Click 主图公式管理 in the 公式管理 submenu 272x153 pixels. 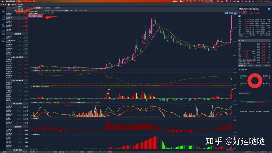[x=33, y=11]
